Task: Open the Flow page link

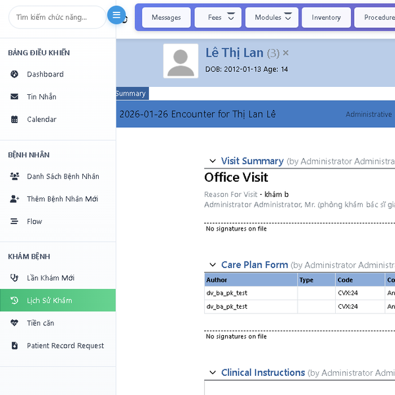Action: click(34, 222)
